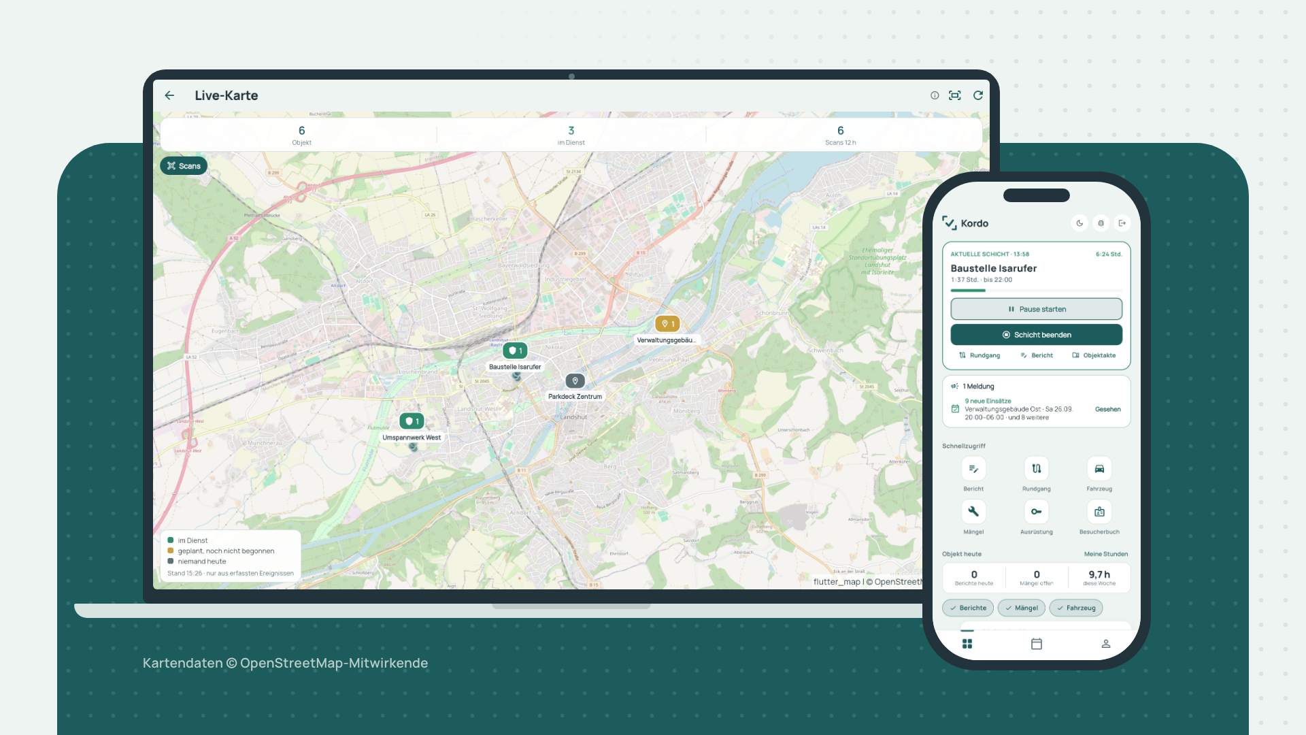Open settings gear in Kordo header
Viewport: 1306px width, 735px height.
pyautogui.click(x=1101, y=223)
